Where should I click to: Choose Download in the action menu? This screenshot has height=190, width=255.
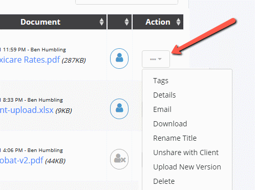[x=170, y=124]
